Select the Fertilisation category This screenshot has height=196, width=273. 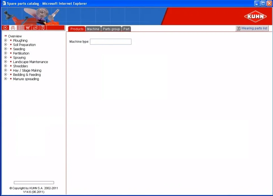(21, 53)
